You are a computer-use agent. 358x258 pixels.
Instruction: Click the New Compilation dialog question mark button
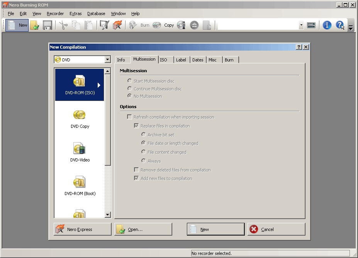299,47
